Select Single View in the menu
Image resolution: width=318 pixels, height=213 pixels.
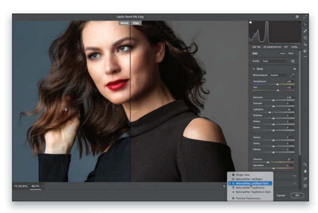click(x=243, y=175)
